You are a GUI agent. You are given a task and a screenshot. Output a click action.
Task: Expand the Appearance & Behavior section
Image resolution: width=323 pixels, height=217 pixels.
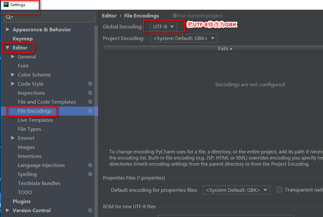(x=8, y=29)
